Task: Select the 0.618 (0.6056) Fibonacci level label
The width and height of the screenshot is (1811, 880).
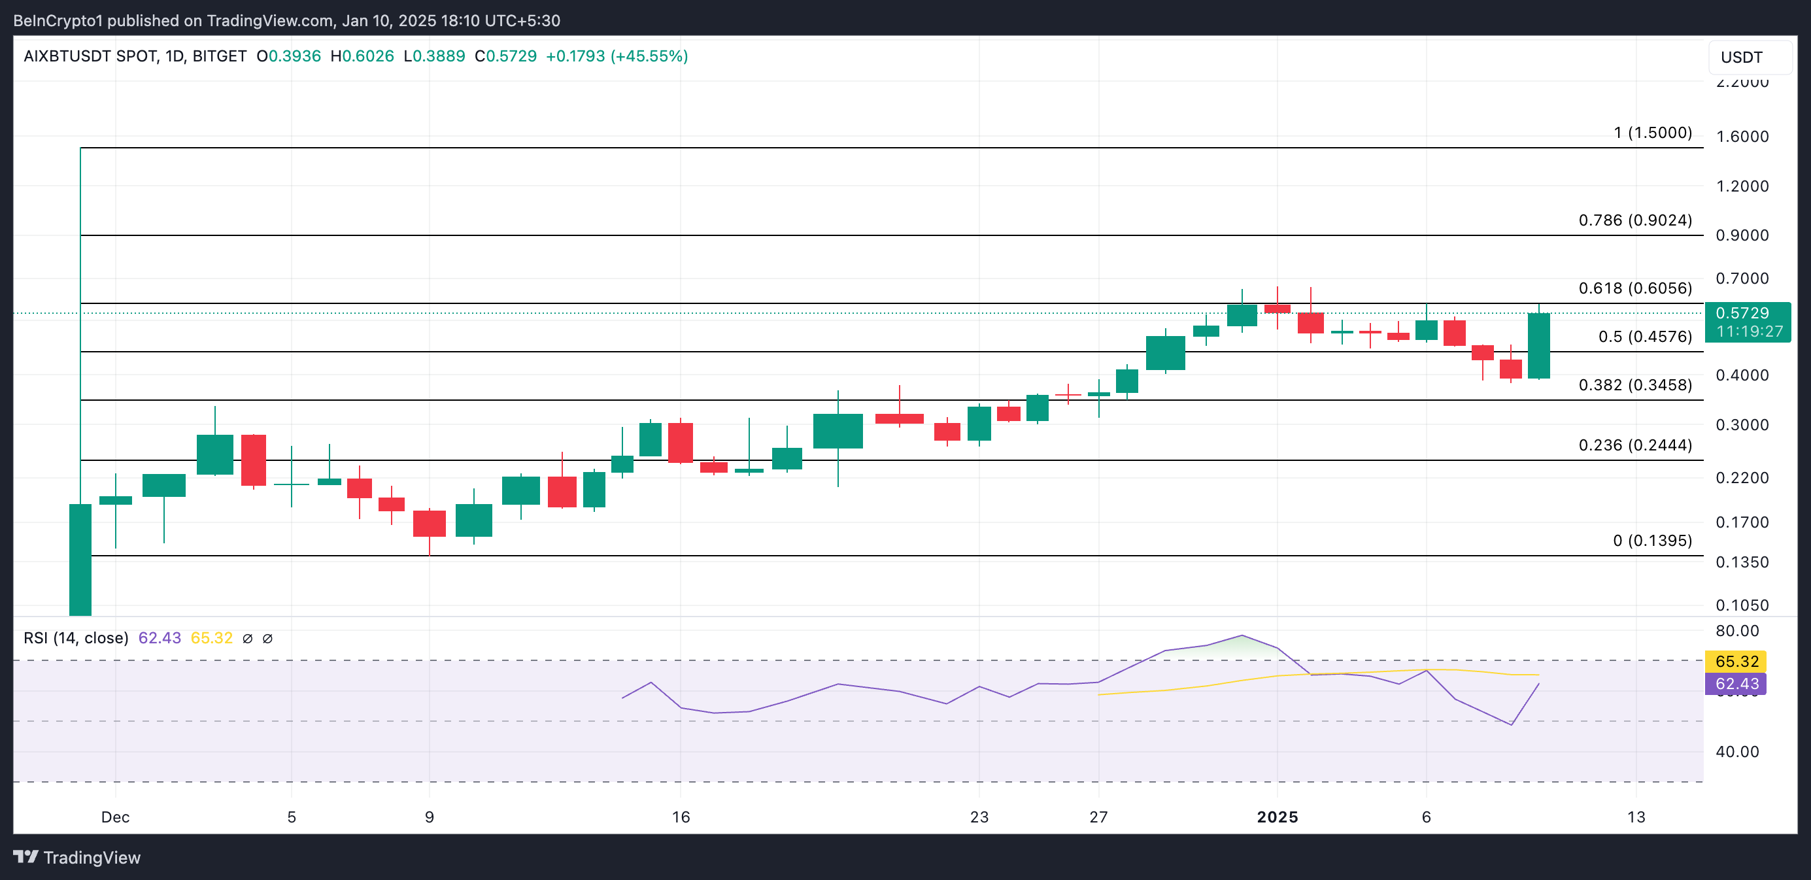Action: point(1634,288)
